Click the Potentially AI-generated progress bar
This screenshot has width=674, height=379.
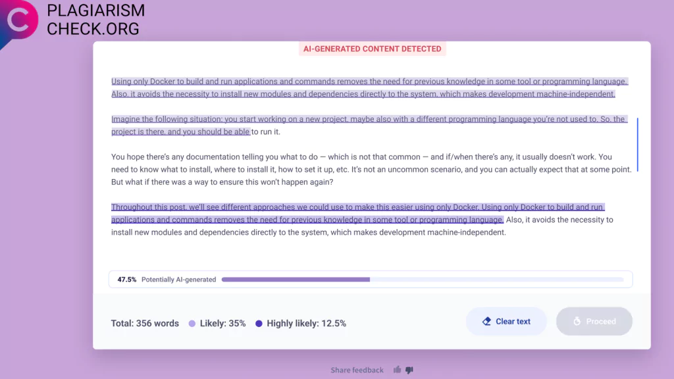coord(423,279)
